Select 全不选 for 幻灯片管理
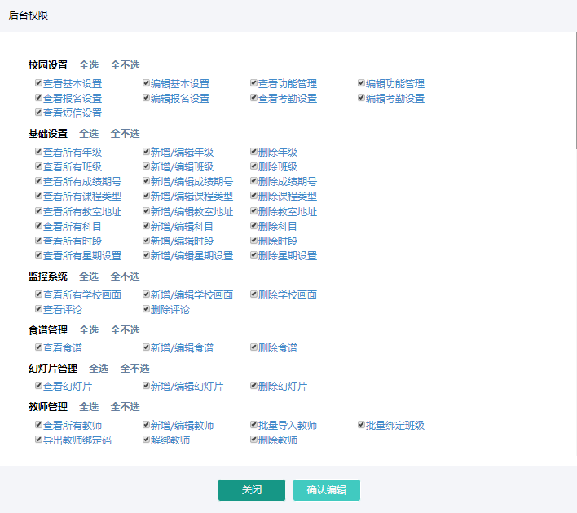Image resolution: width=577 pixels, height=513 pixels. 135,369
